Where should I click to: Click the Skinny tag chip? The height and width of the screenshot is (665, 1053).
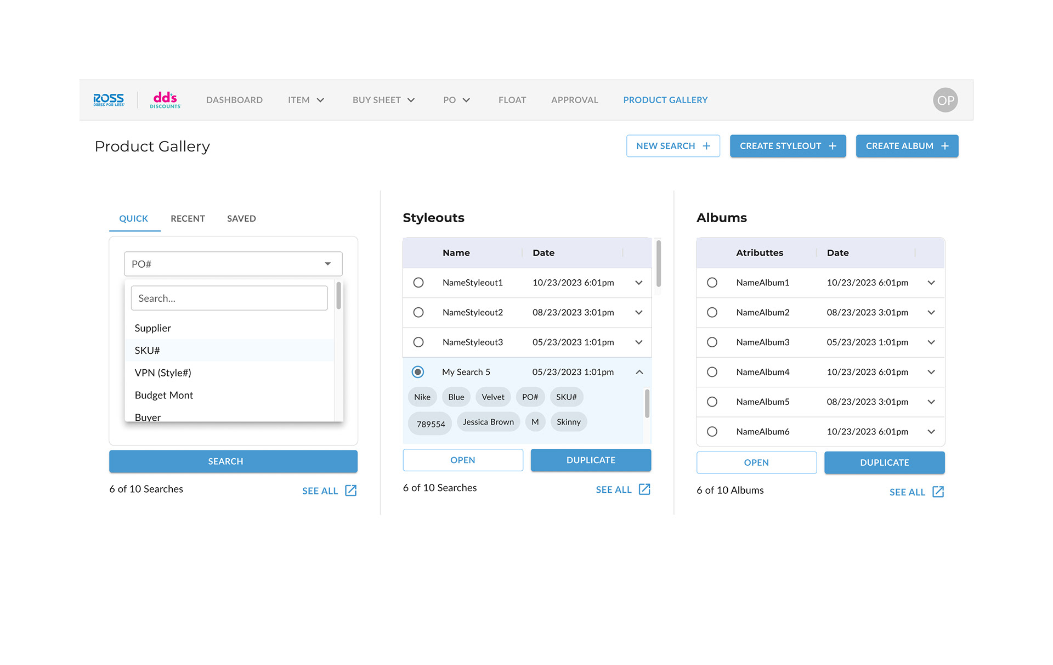(x=569, y=422)
